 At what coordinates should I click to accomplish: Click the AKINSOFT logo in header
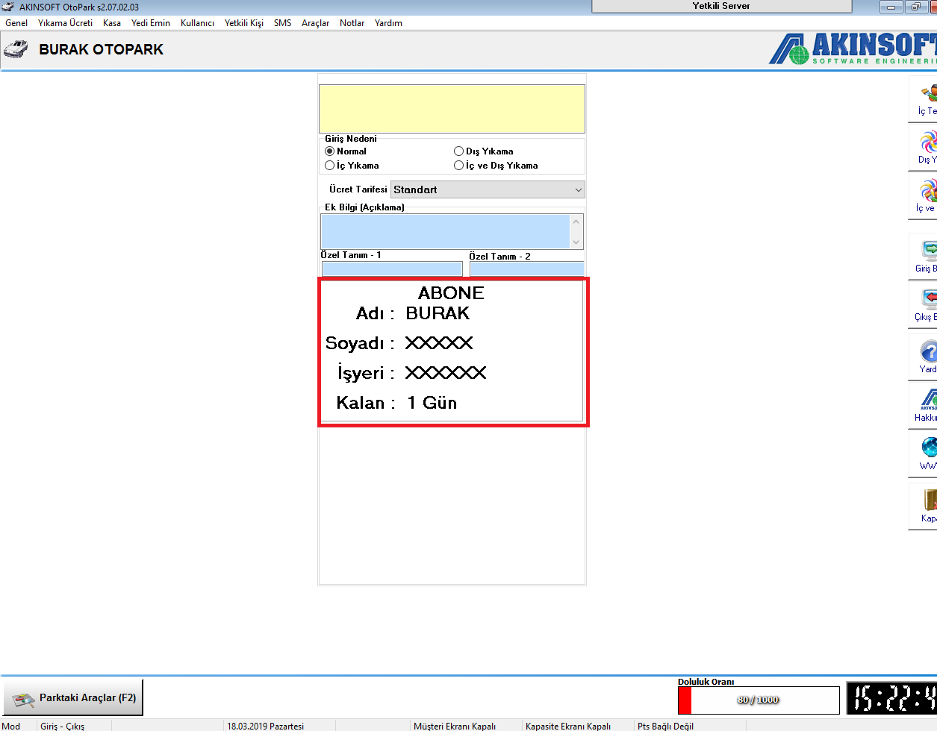[853, 48]
